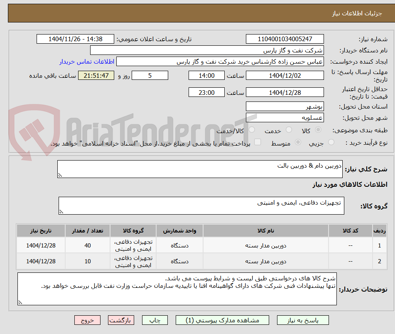Click the deadline time field 14:00
Image resolution: width=395 pixels, height=334 pixels.
coord(206,75)
